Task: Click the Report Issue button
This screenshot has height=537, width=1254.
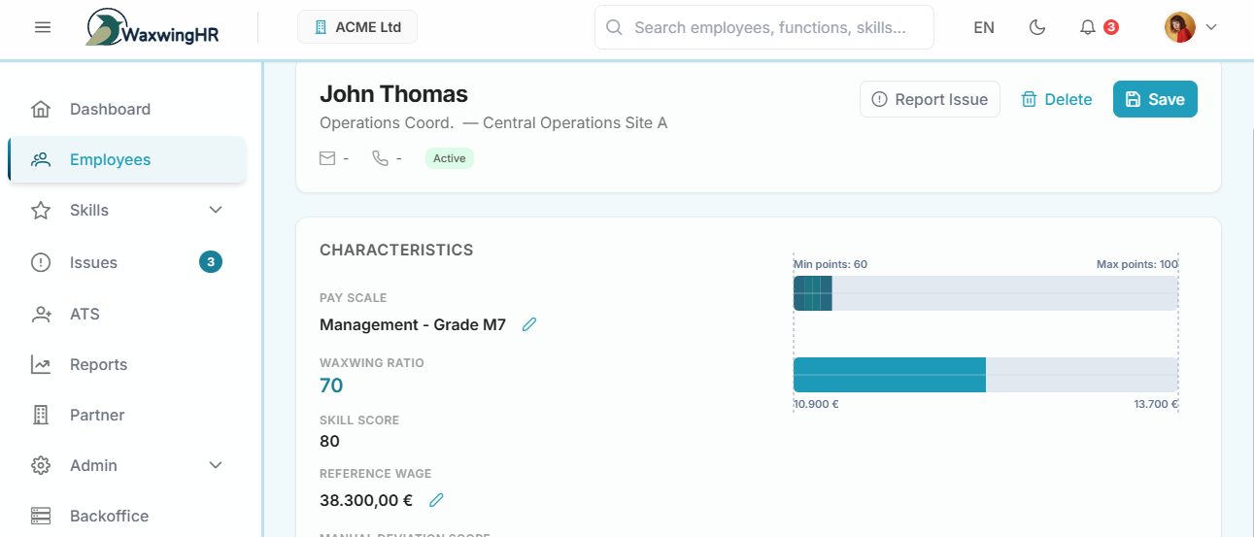Action: [930, 99]
